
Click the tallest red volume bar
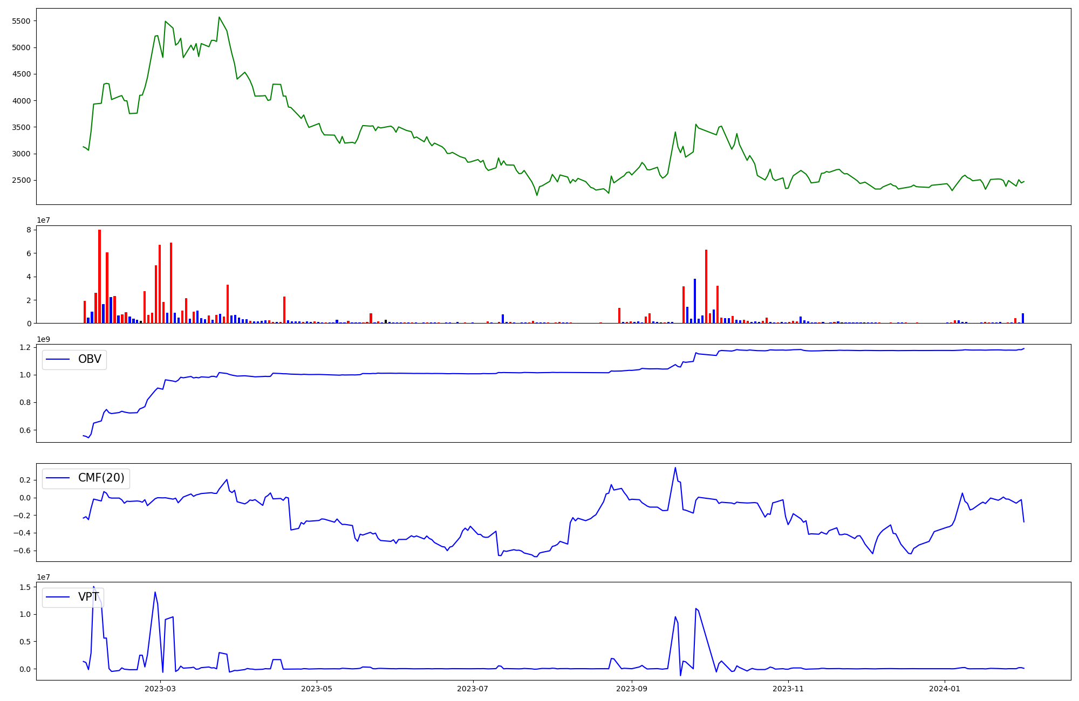coord(99,276)
